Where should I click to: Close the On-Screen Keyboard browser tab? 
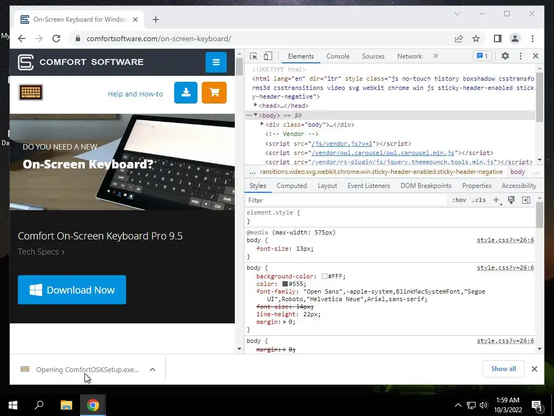pos(135,19)
